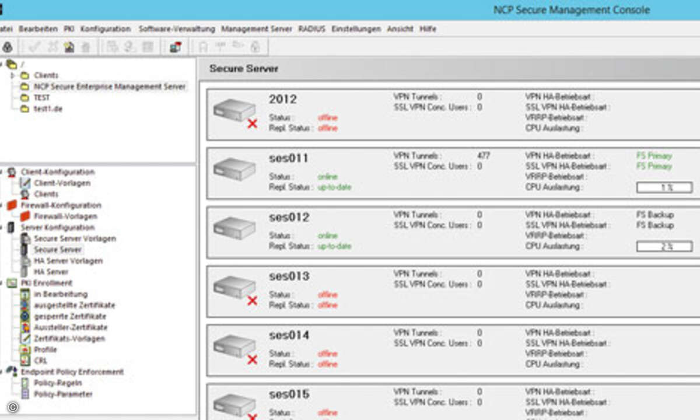Viewport: 700px width, 420px height.
Task: Open Policy-Parameter
Action: (63, 394)
